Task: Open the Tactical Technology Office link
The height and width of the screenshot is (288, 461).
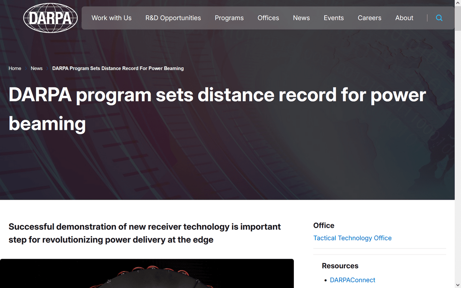Action: tap(352, 238)
